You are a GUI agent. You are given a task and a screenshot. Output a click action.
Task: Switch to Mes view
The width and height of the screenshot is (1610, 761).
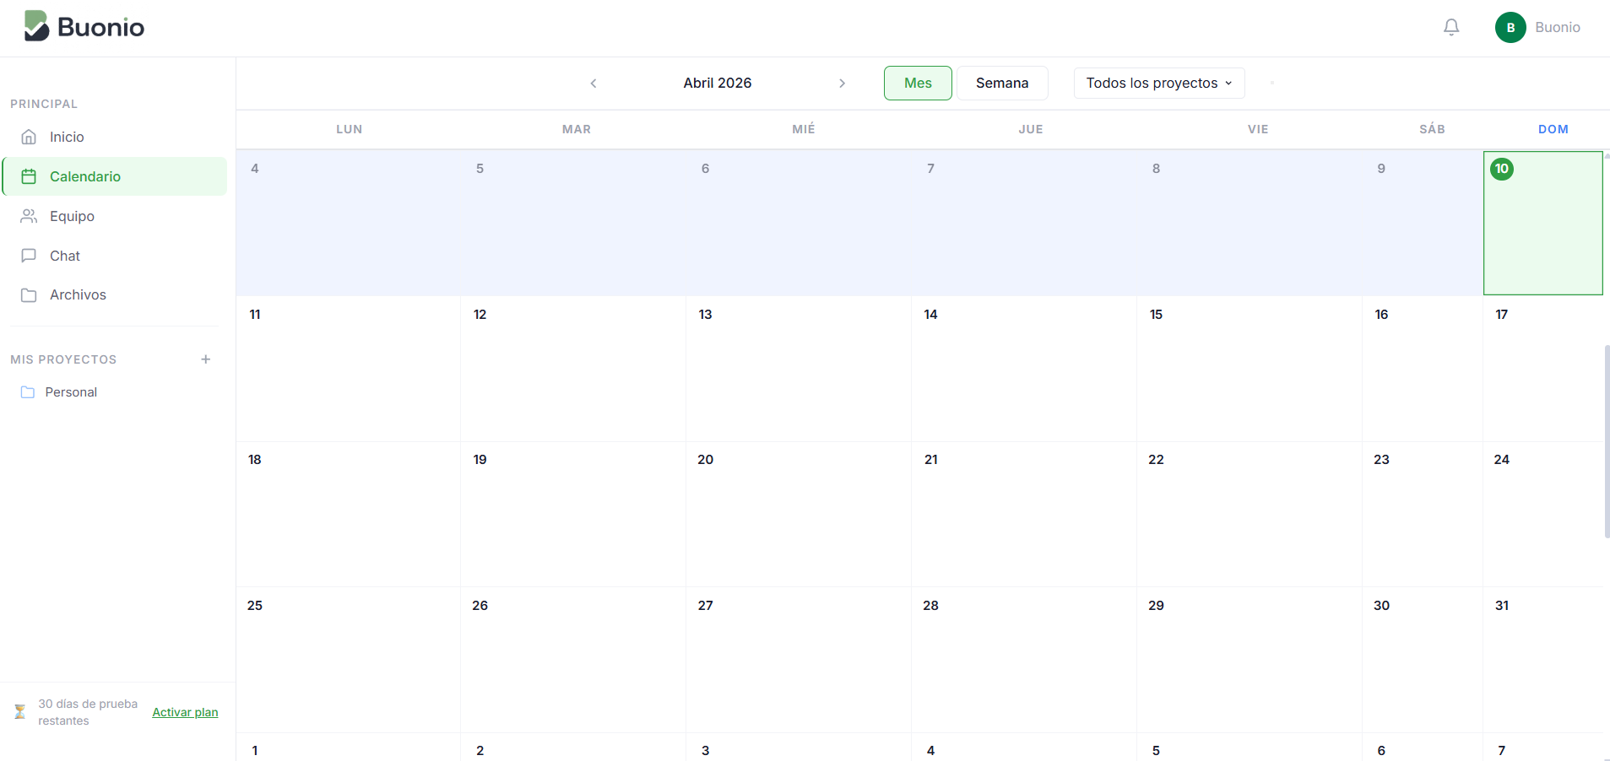pos(918,83)
